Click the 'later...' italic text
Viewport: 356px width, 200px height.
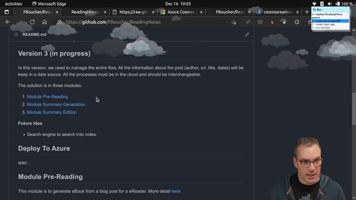click(x=24, y=163)
